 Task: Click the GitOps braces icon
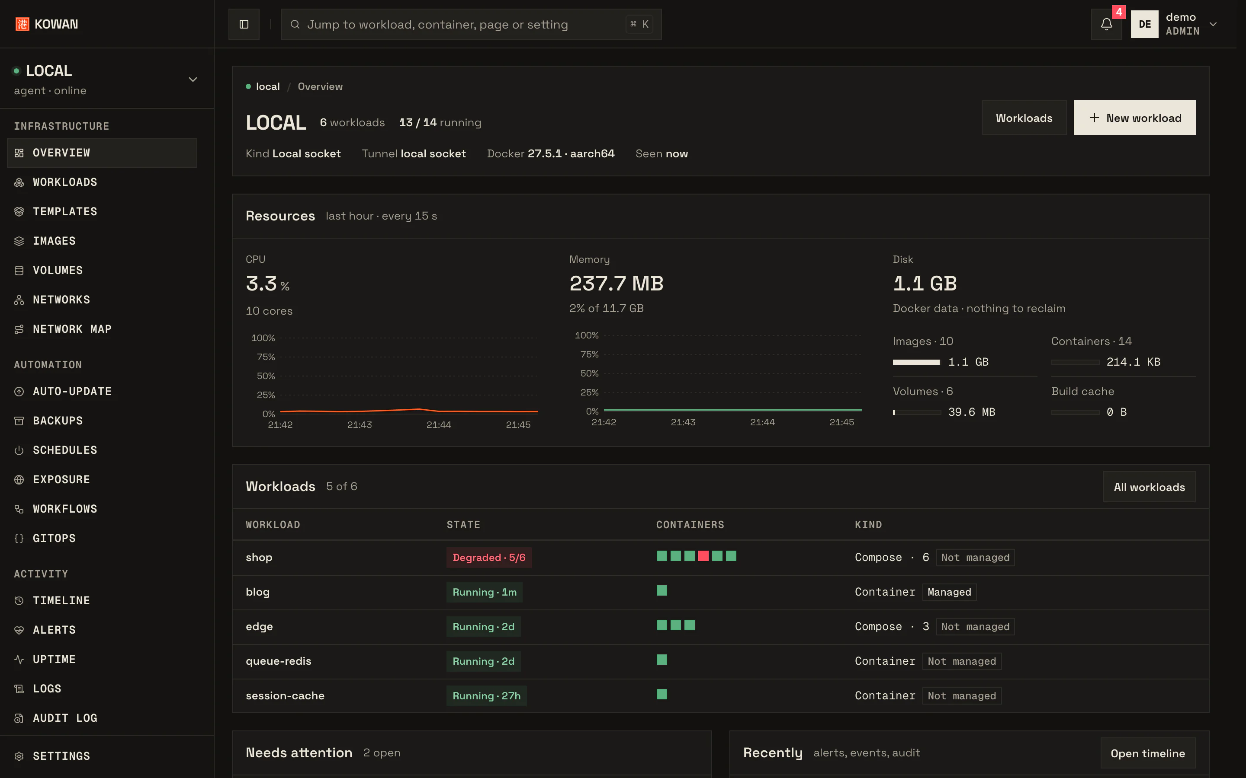point(19,538)
